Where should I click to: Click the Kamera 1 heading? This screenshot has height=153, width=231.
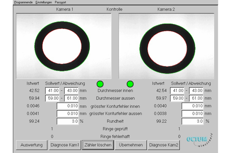65,9
